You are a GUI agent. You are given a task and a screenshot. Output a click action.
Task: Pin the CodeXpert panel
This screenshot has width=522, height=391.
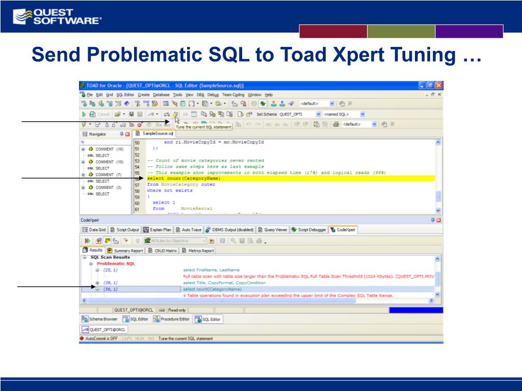tap(433, 220)
